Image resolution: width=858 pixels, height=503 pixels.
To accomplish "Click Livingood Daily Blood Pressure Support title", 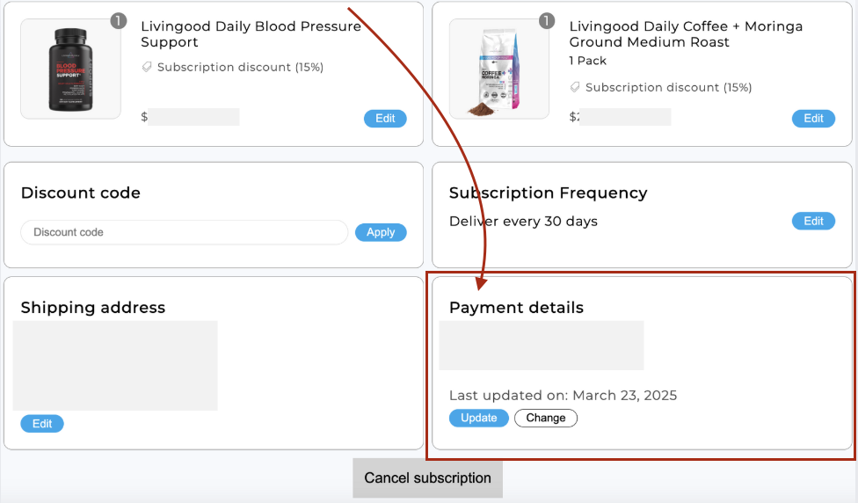I will pyautogui.click(x=251, y=34).
